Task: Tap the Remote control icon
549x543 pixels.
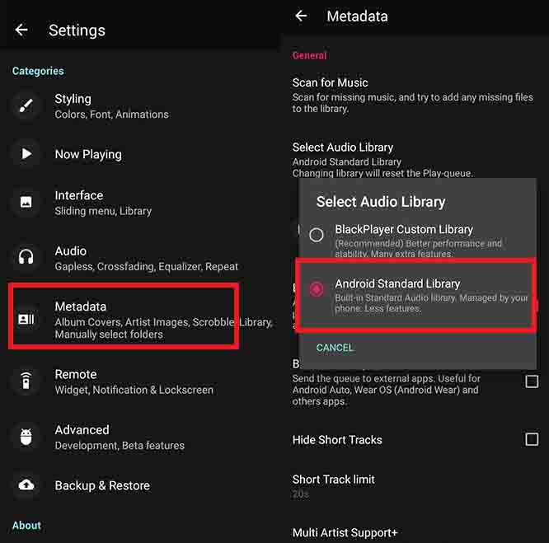Action: (x=26, y=381)
